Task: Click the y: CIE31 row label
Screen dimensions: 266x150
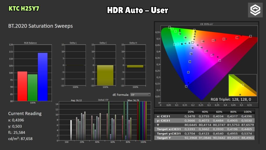Action: (163, 121)
